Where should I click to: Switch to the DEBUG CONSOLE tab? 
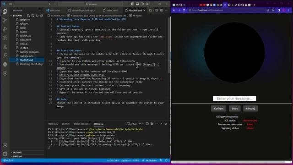tap(81, 124)
